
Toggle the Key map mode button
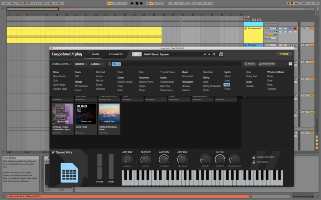[296, 3]
